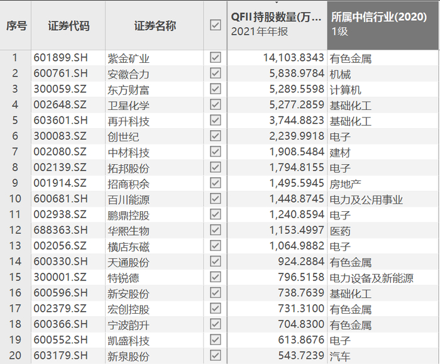Toggle checkbox in 横店东磁 row
Image resolution: width=440 pixels, height=364 pixels.
coord(215,246)
